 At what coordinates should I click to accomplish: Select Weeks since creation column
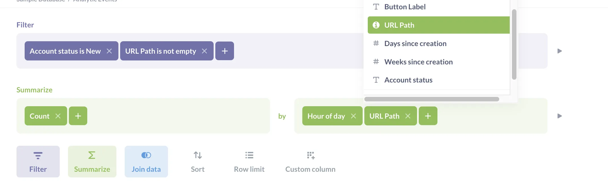418,62
